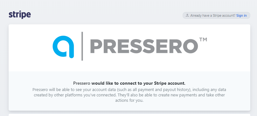Click the letter P in the PRESSERO logo
The width and height of the screenshot is (257, 116).
coord(96,46)
